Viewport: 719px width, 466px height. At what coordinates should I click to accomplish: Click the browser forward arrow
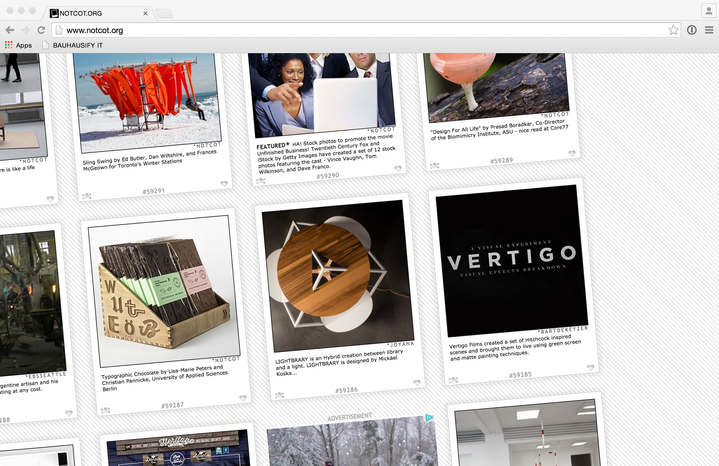pyautogui.click(x=25, y=30)
